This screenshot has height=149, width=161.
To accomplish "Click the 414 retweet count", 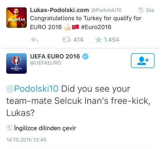I will tap(78, 40).
